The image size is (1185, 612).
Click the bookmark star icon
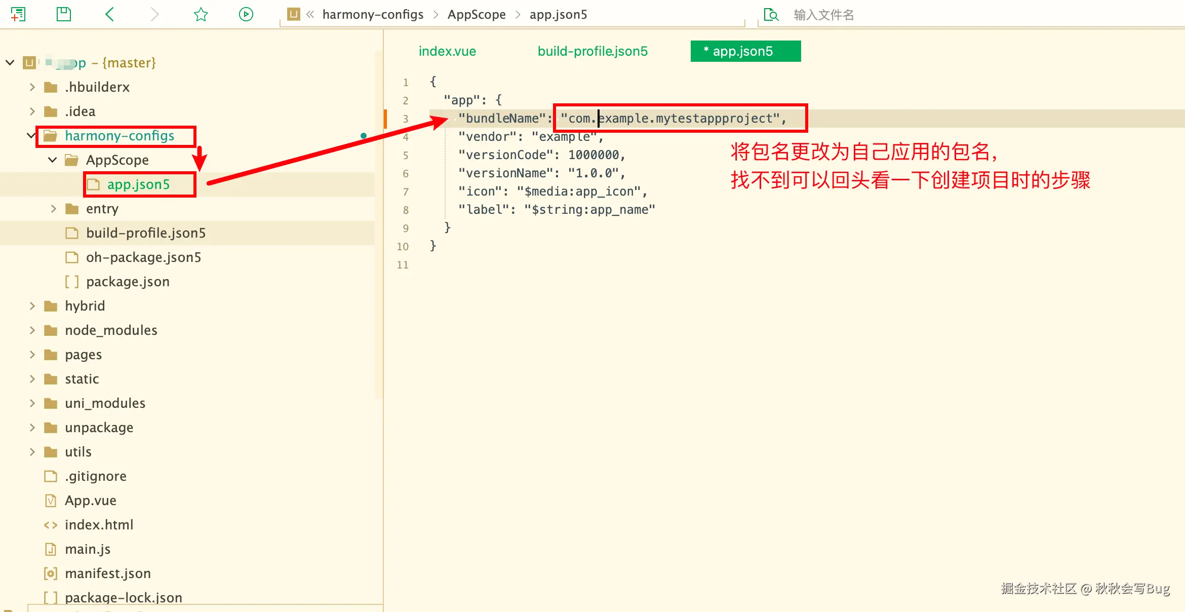click(x=201, y=14)
